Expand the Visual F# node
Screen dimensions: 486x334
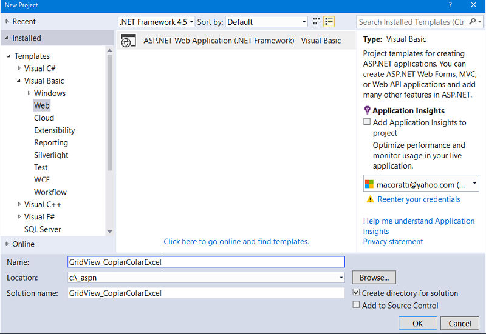pyautogui.click(x=19, y=217)
